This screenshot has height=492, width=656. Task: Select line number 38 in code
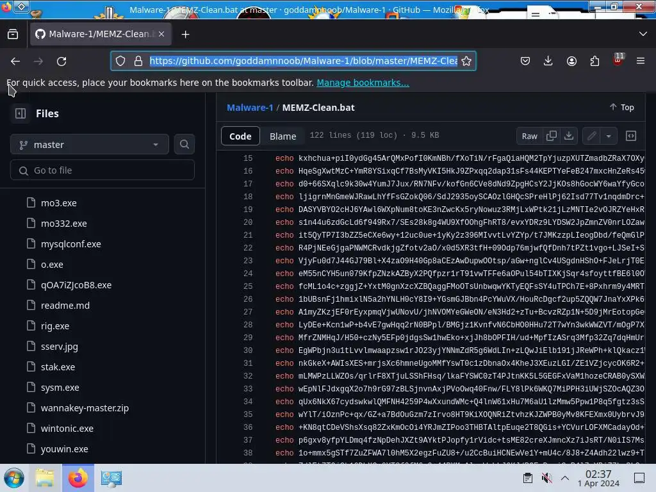click(x=248, y=453)
